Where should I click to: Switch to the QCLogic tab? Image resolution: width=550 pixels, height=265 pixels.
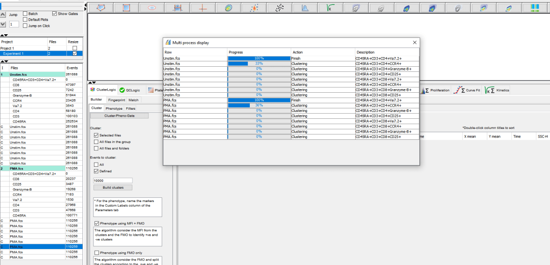133,90
